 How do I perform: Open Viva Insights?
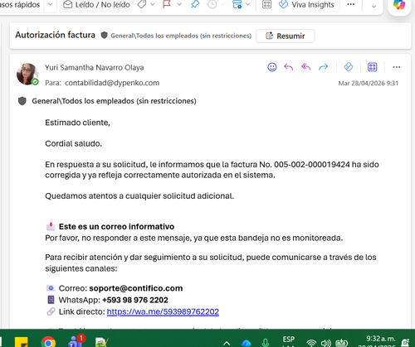[306, 5]
